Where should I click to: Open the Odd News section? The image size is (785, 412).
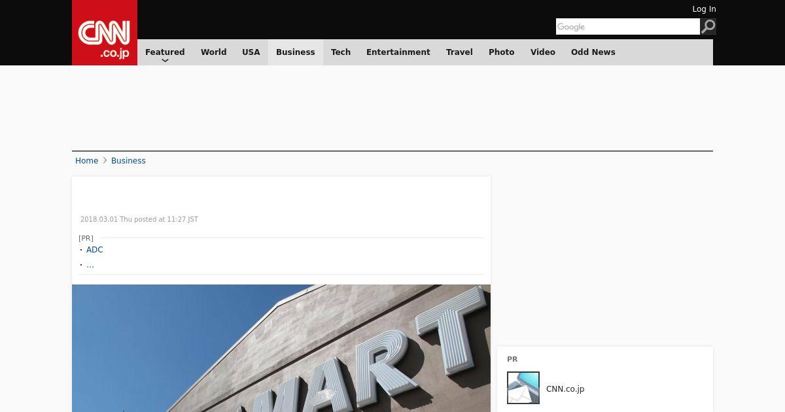593,52
